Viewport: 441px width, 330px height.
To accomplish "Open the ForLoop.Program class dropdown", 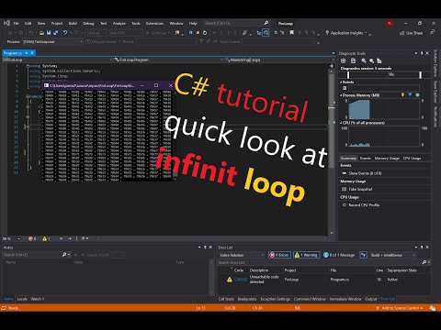I will coord(167,60).
